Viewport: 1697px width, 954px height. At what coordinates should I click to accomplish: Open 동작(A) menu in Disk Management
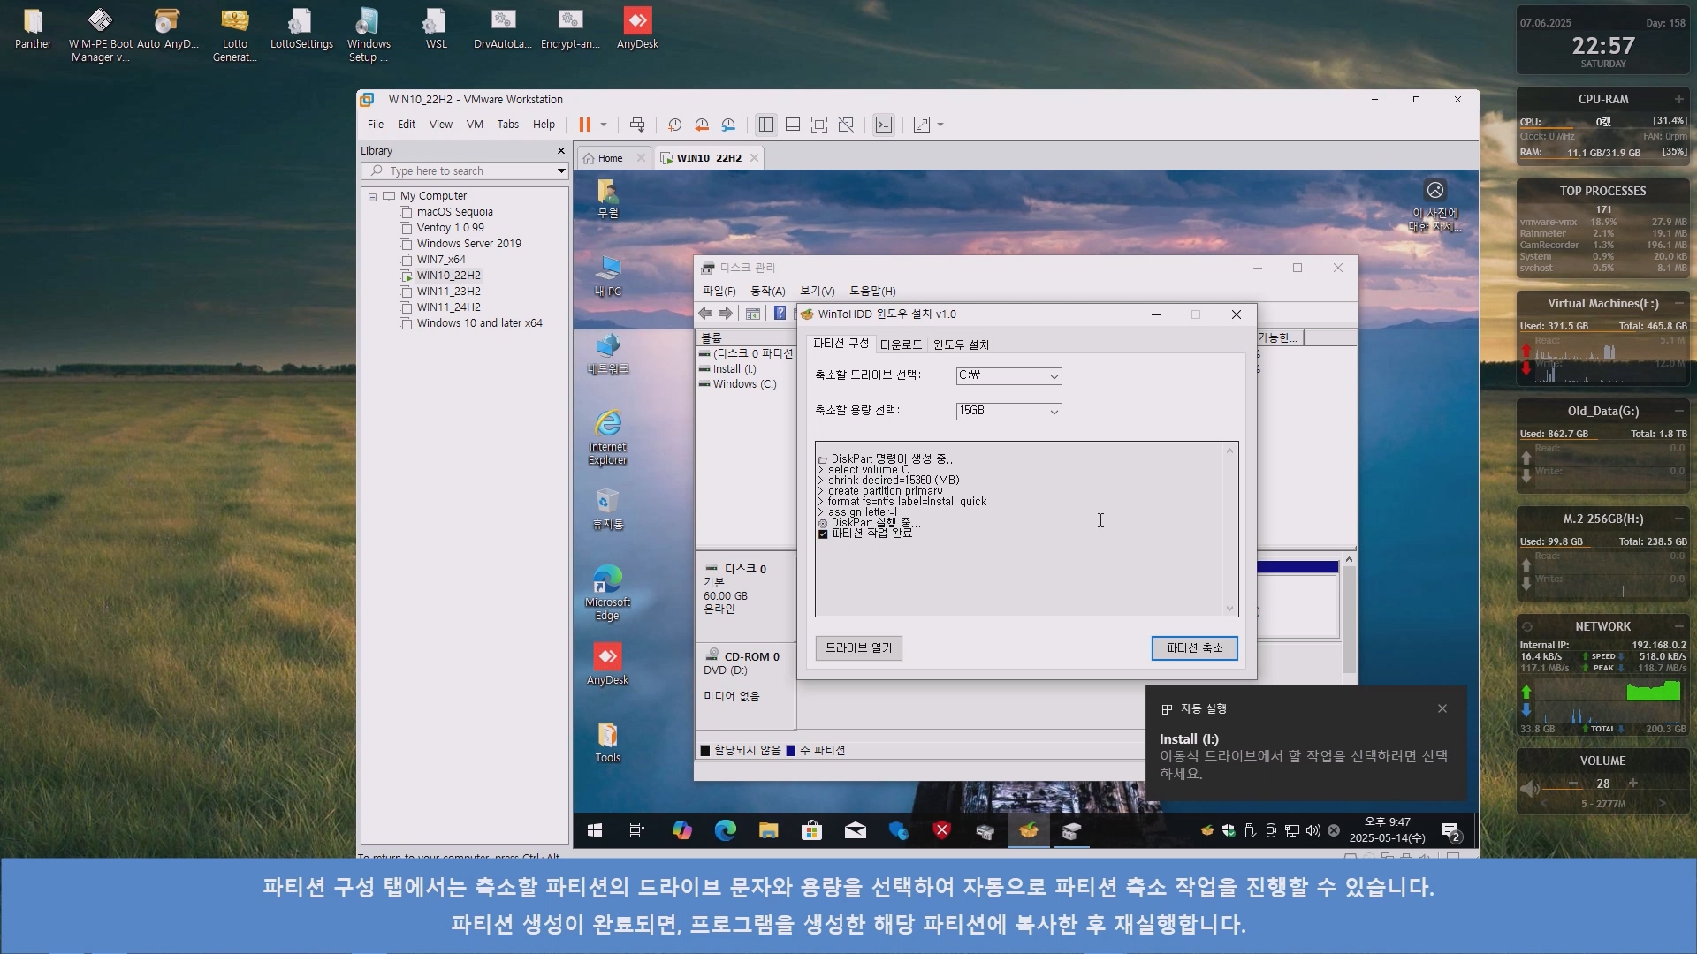(767, 291)
